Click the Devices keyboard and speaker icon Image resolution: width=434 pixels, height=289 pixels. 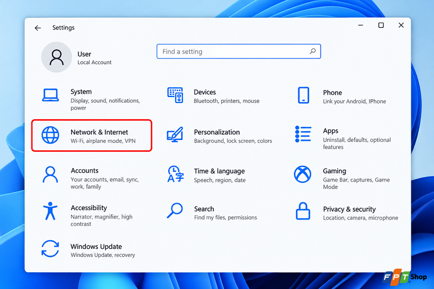coord(175,95)
